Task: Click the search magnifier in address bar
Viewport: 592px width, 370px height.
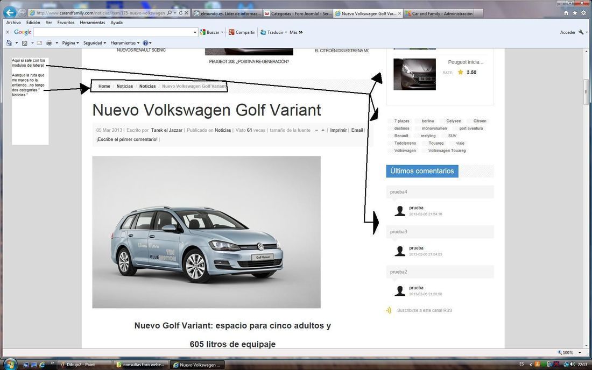Action: tap(169, 13)
